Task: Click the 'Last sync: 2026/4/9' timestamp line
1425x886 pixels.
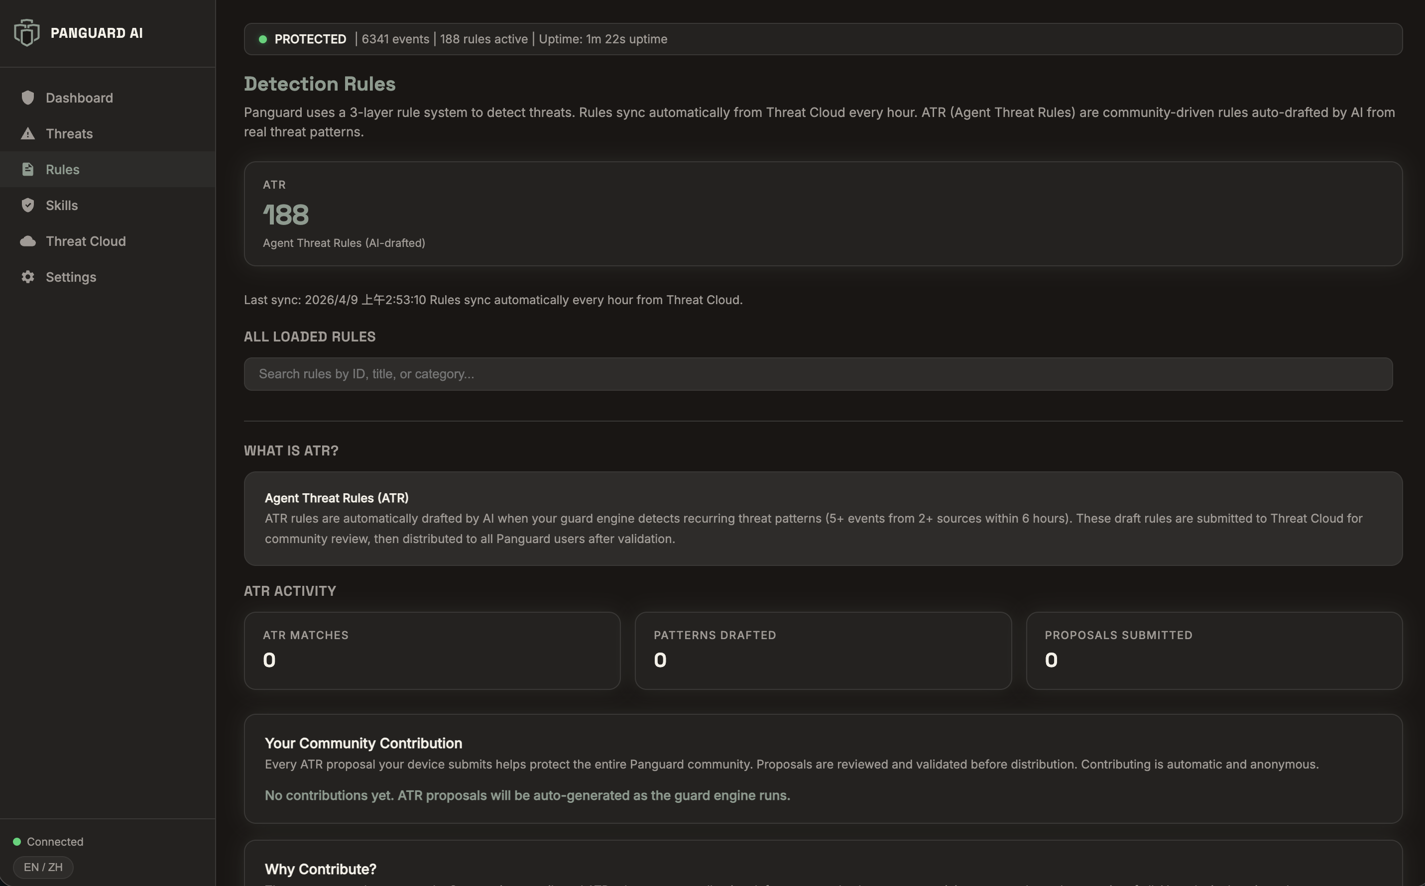Action: pos(493,300)
